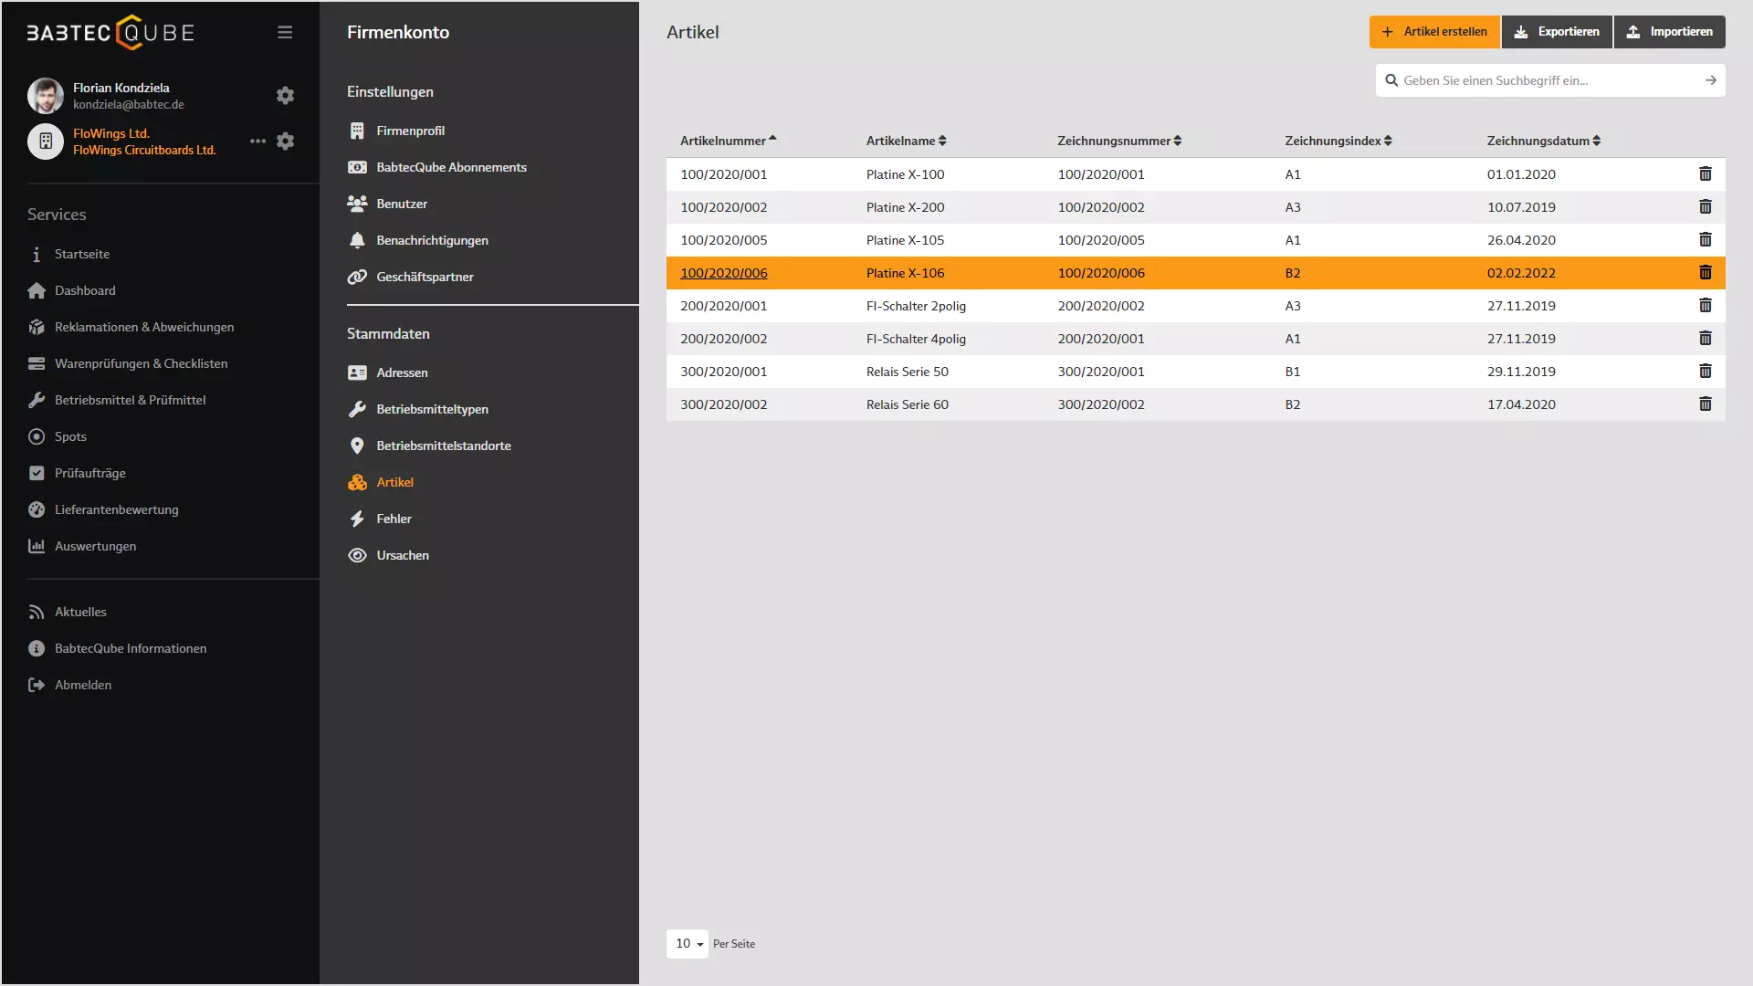The width and height of the screenshot is (1753, 986).
Task: Open user settings gear next to Florian Kondziela
Action: (285, 95)
